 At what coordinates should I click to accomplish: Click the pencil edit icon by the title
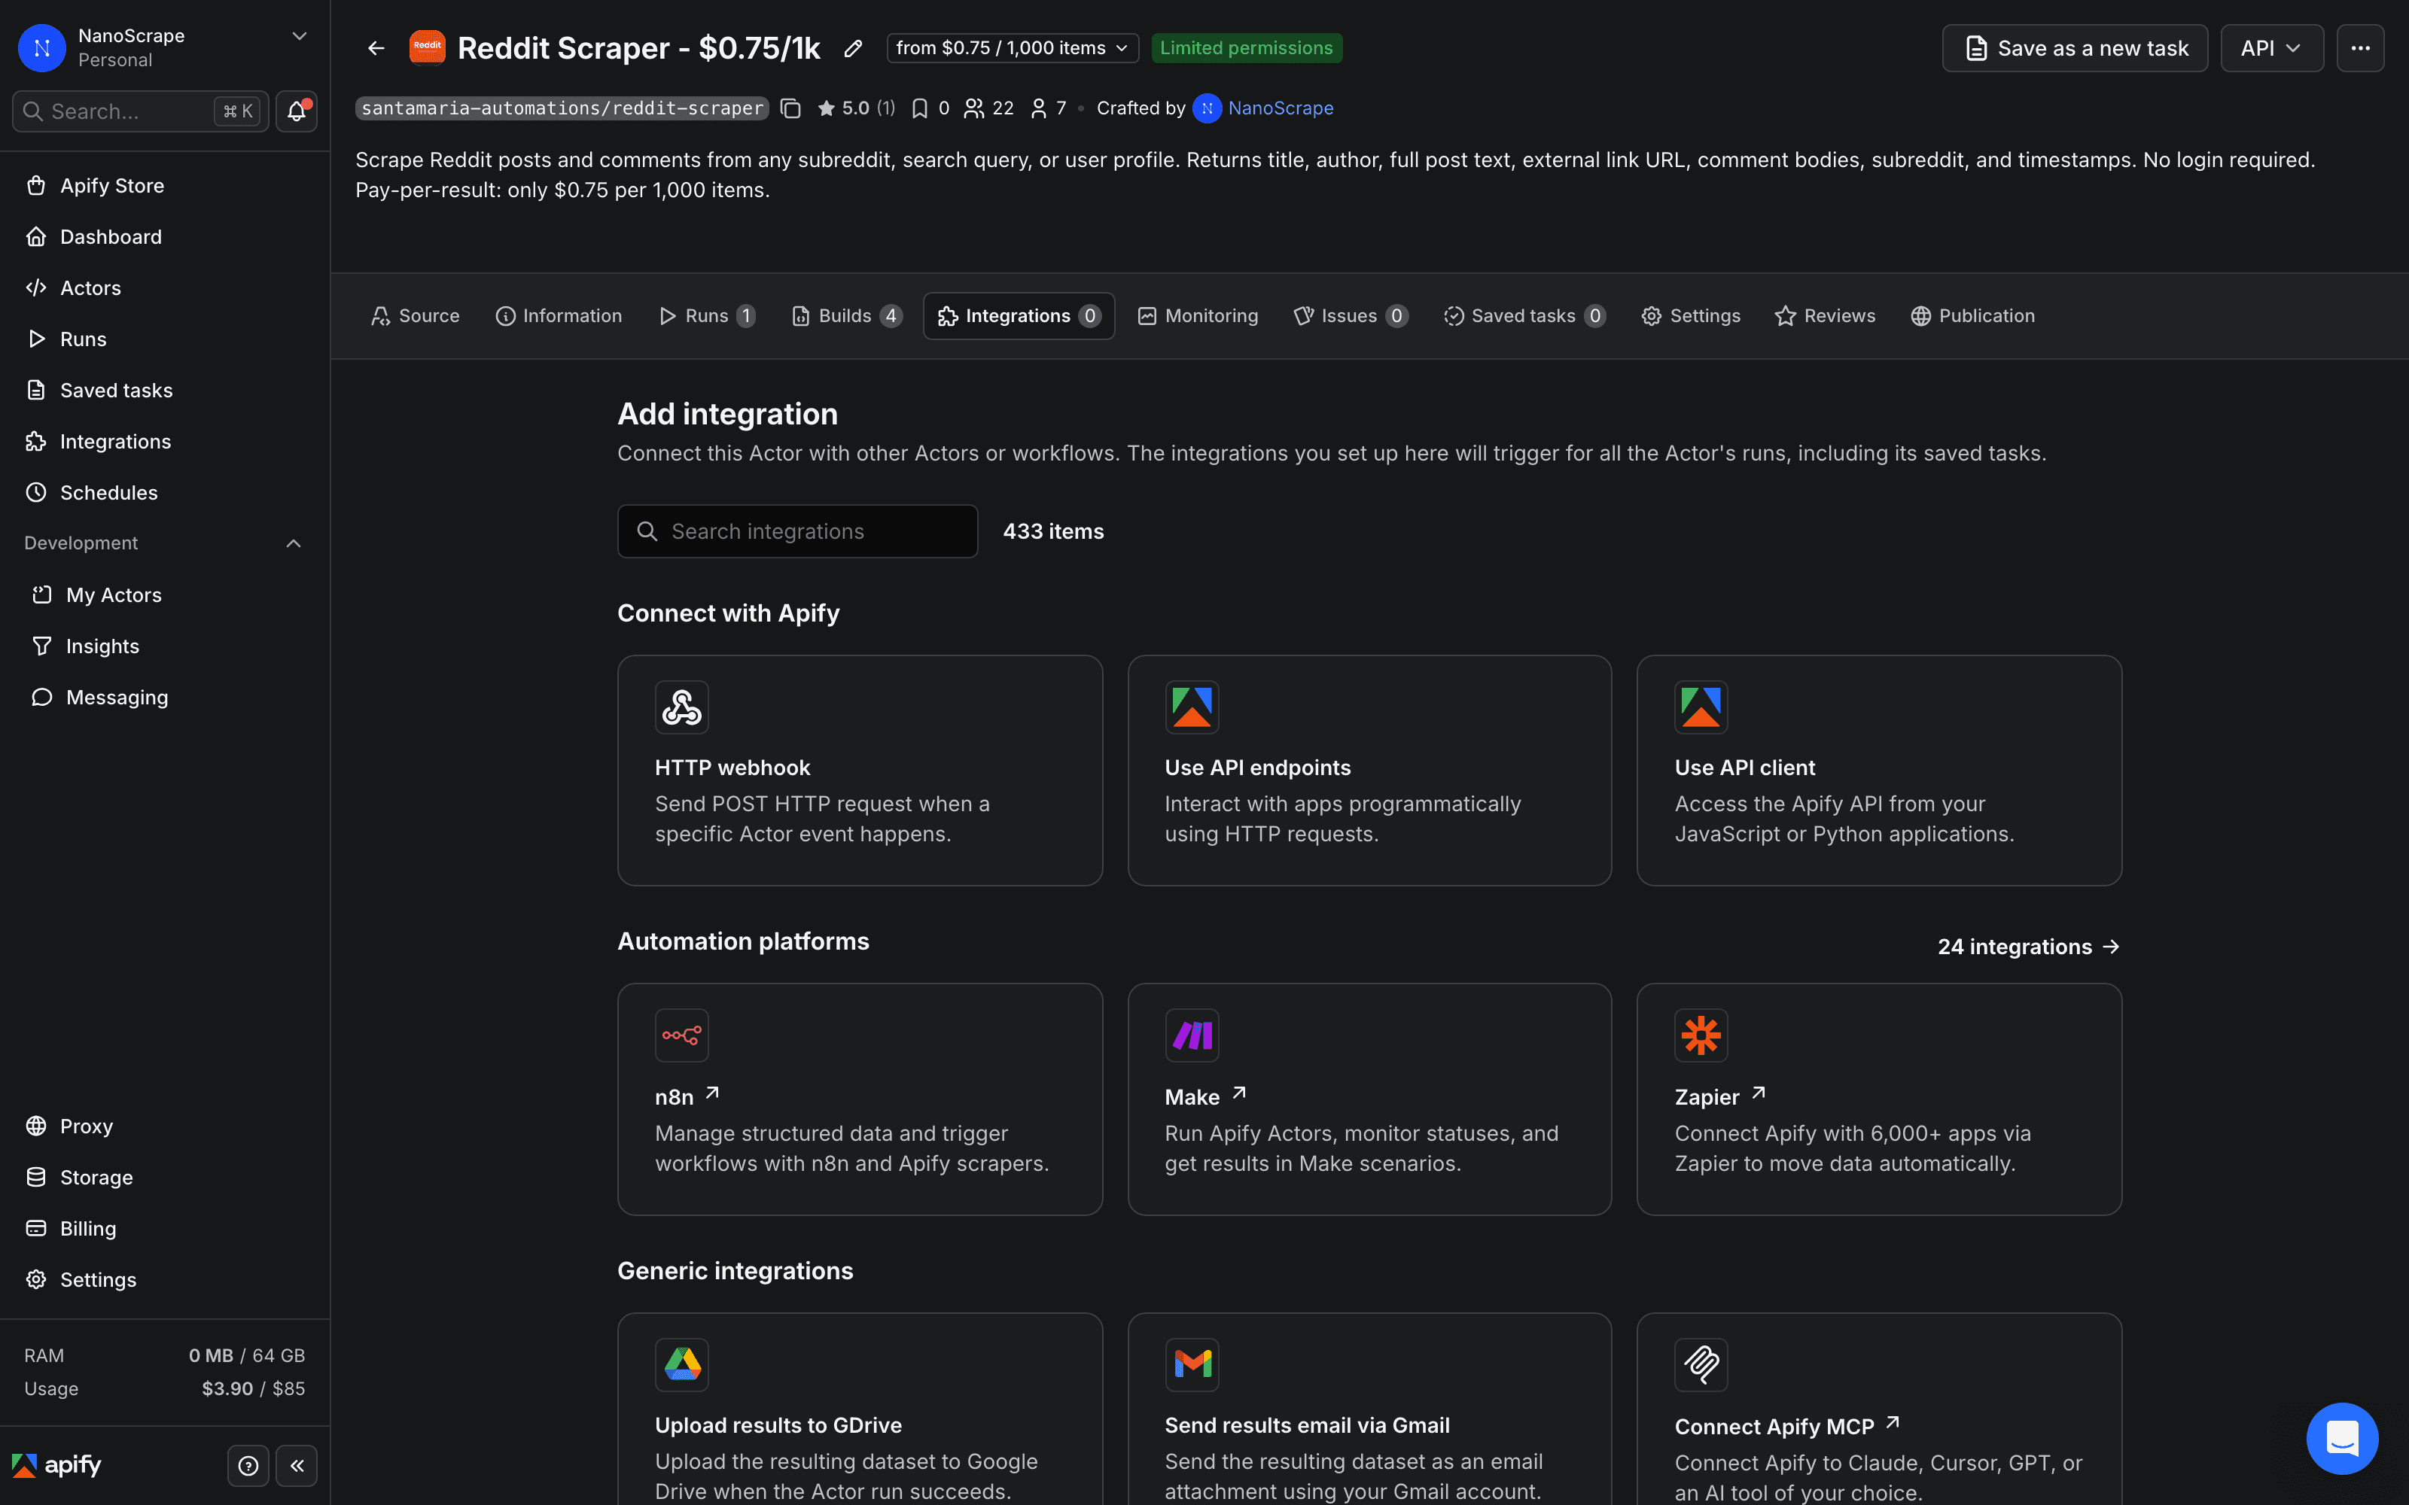(852, 47)
